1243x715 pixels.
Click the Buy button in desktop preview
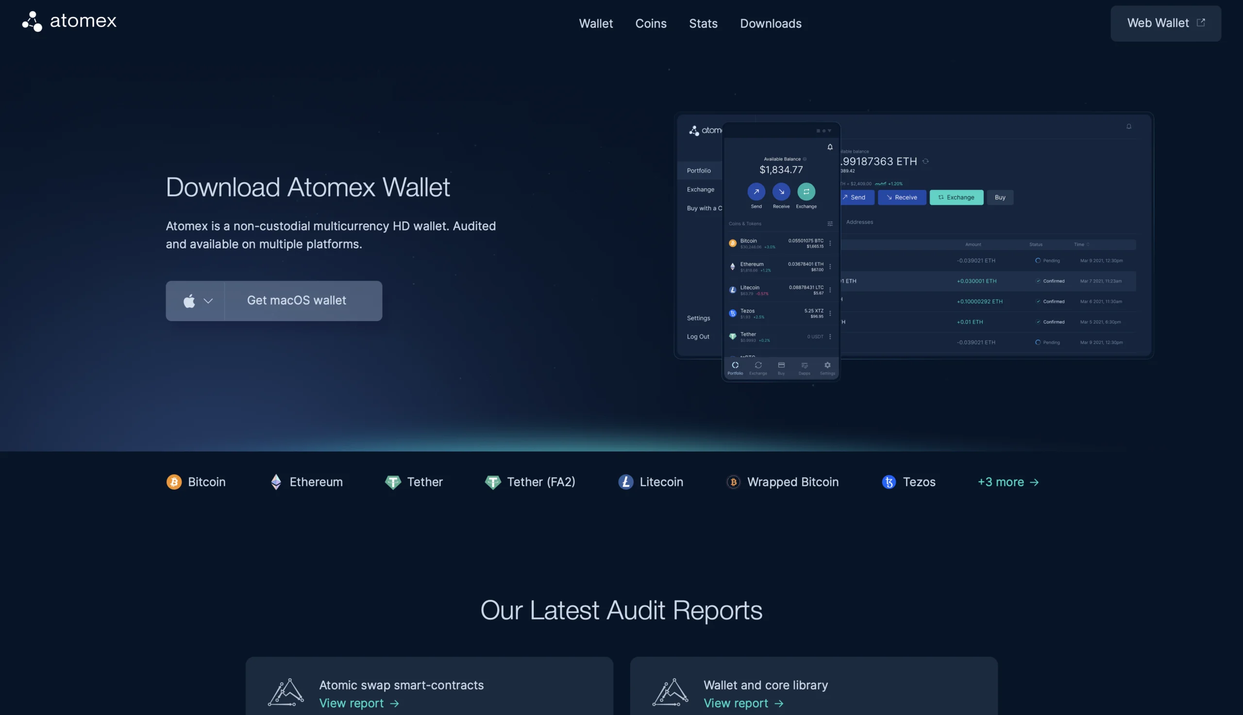pos(1000,197)
